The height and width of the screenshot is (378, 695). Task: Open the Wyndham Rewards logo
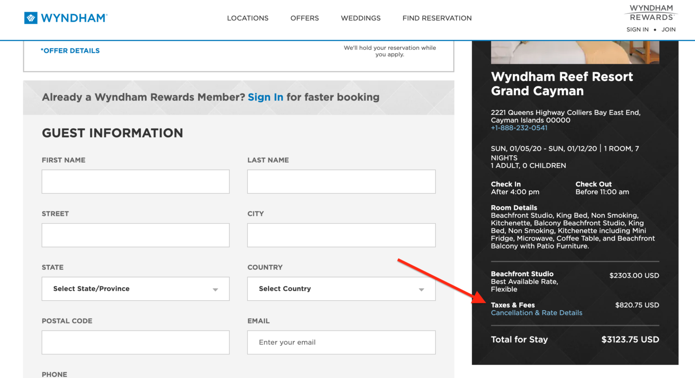pos(651,13)
